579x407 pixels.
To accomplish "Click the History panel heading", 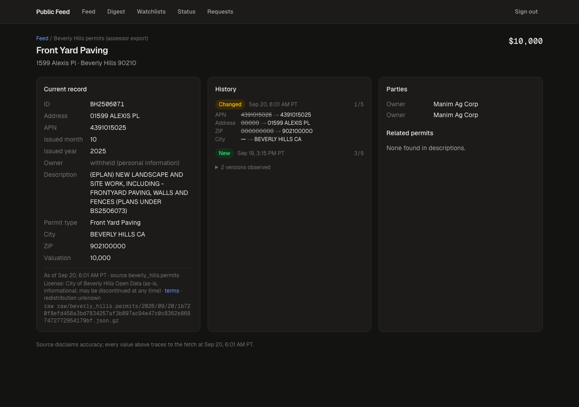I will [x=226, y=89].
